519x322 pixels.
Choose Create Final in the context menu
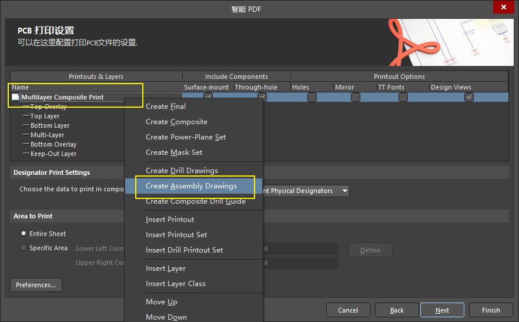pyautogui.click(x=166, y=107)
